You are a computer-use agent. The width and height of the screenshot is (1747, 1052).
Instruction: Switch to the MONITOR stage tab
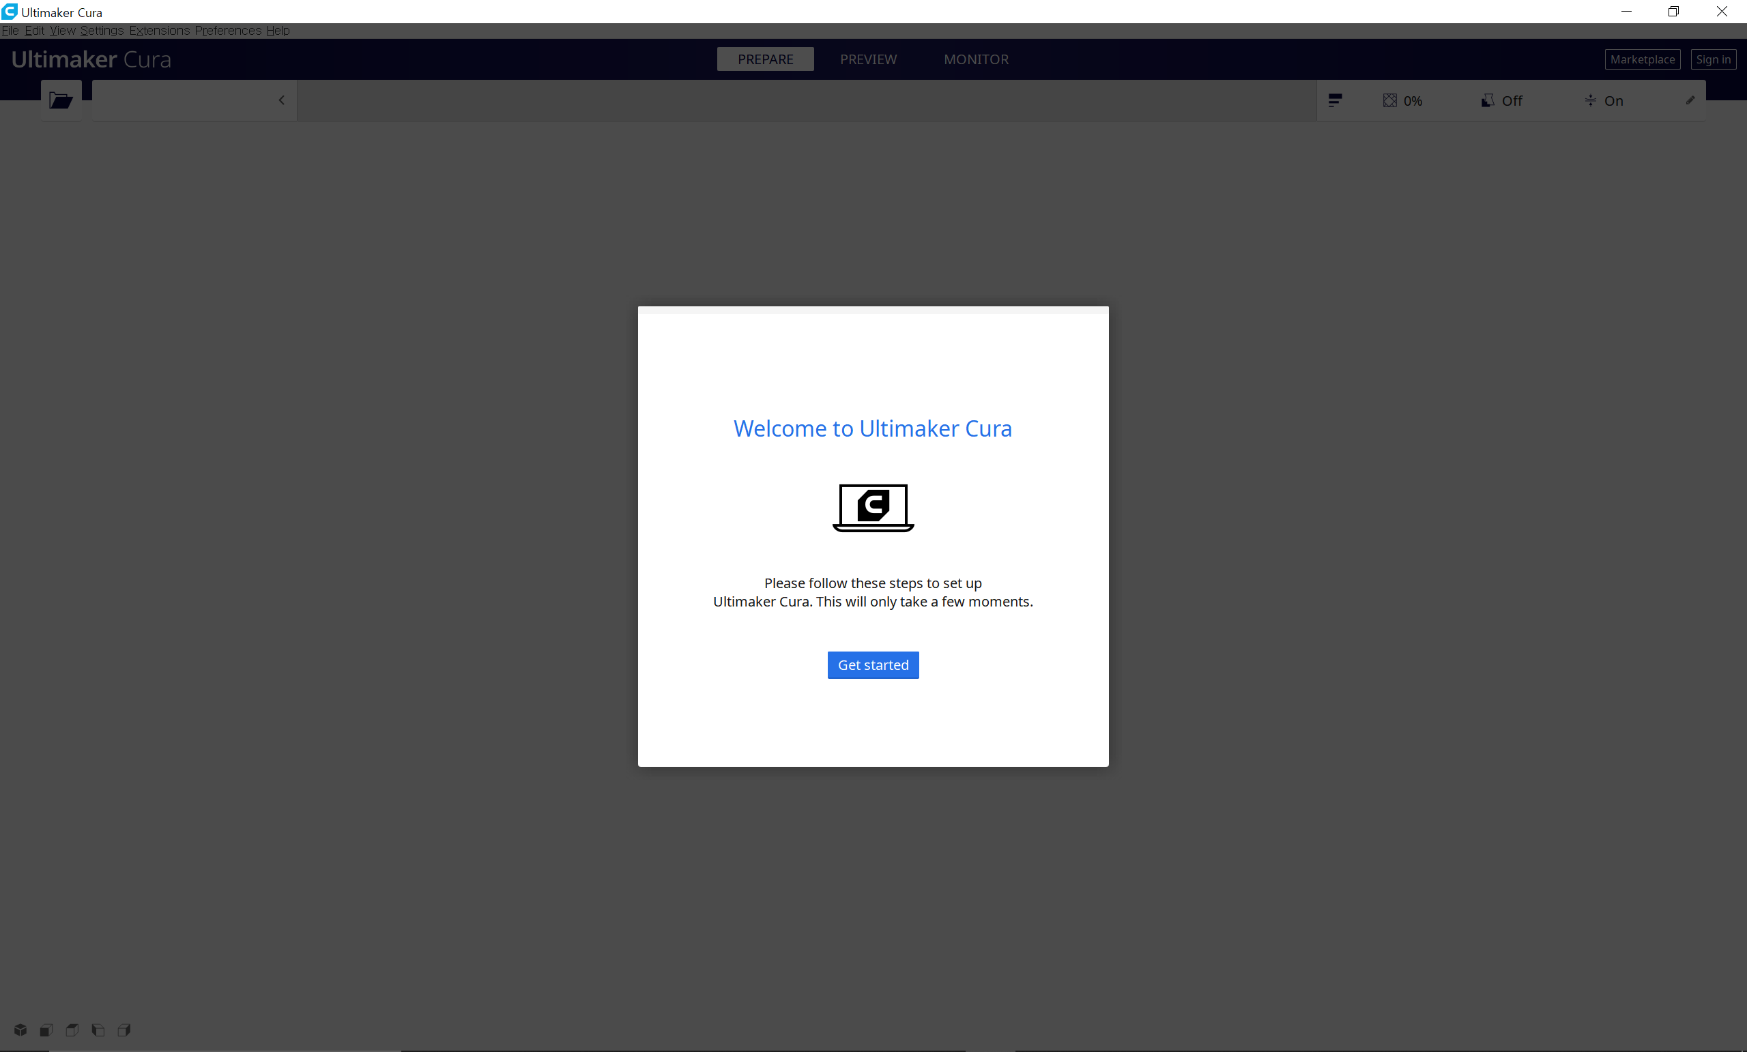976,59
